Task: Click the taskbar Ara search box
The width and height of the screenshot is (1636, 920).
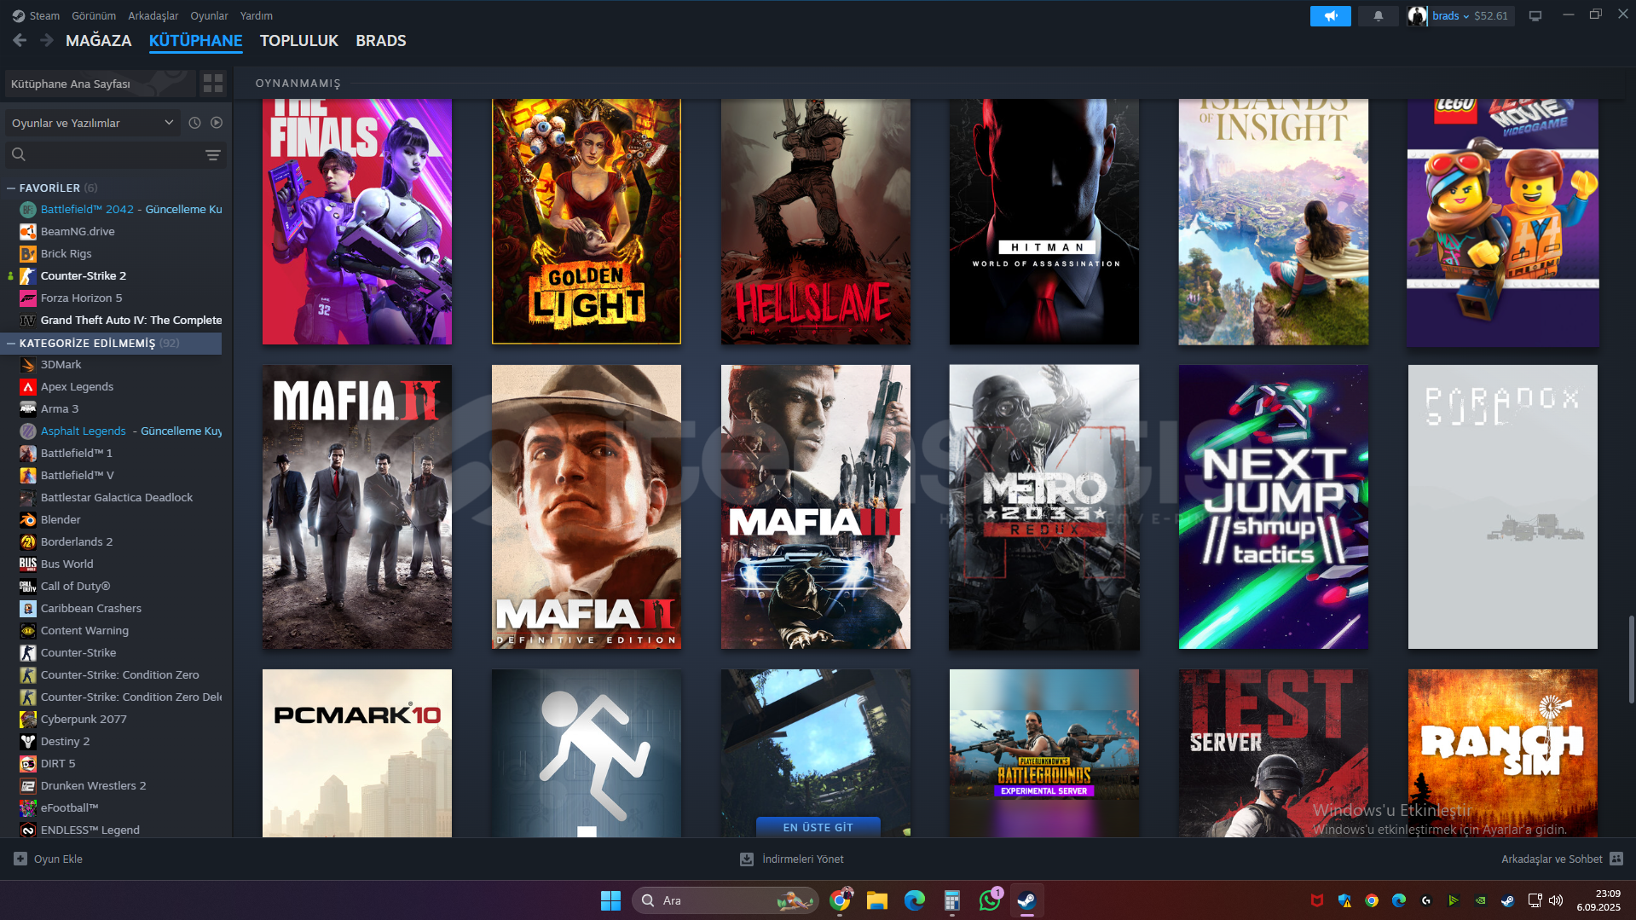Action: 726,900
